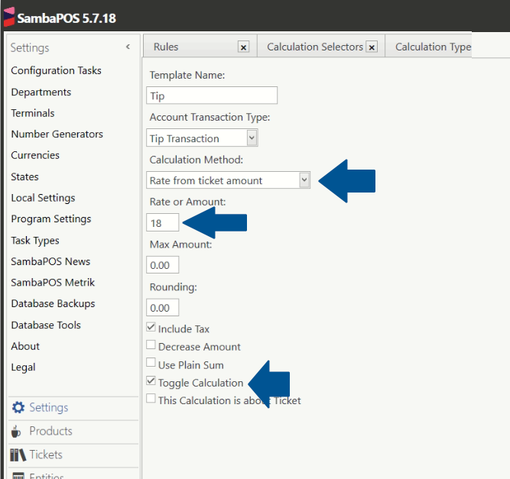
Task: Select the Tickets navigation section
Action: pos(73,455)
